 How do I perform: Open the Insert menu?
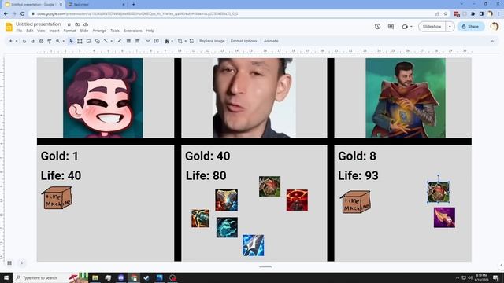pos(54,31)
